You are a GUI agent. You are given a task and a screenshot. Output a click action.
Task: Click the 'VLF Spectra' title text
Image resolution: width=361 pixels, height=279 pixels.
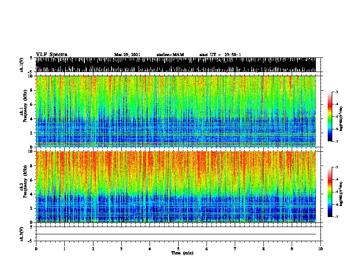[52, 54]
